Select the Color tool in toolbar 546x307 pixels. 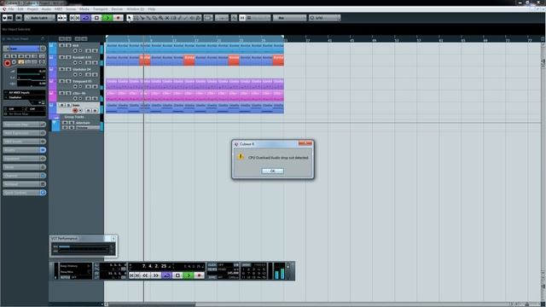click(199, 18)
